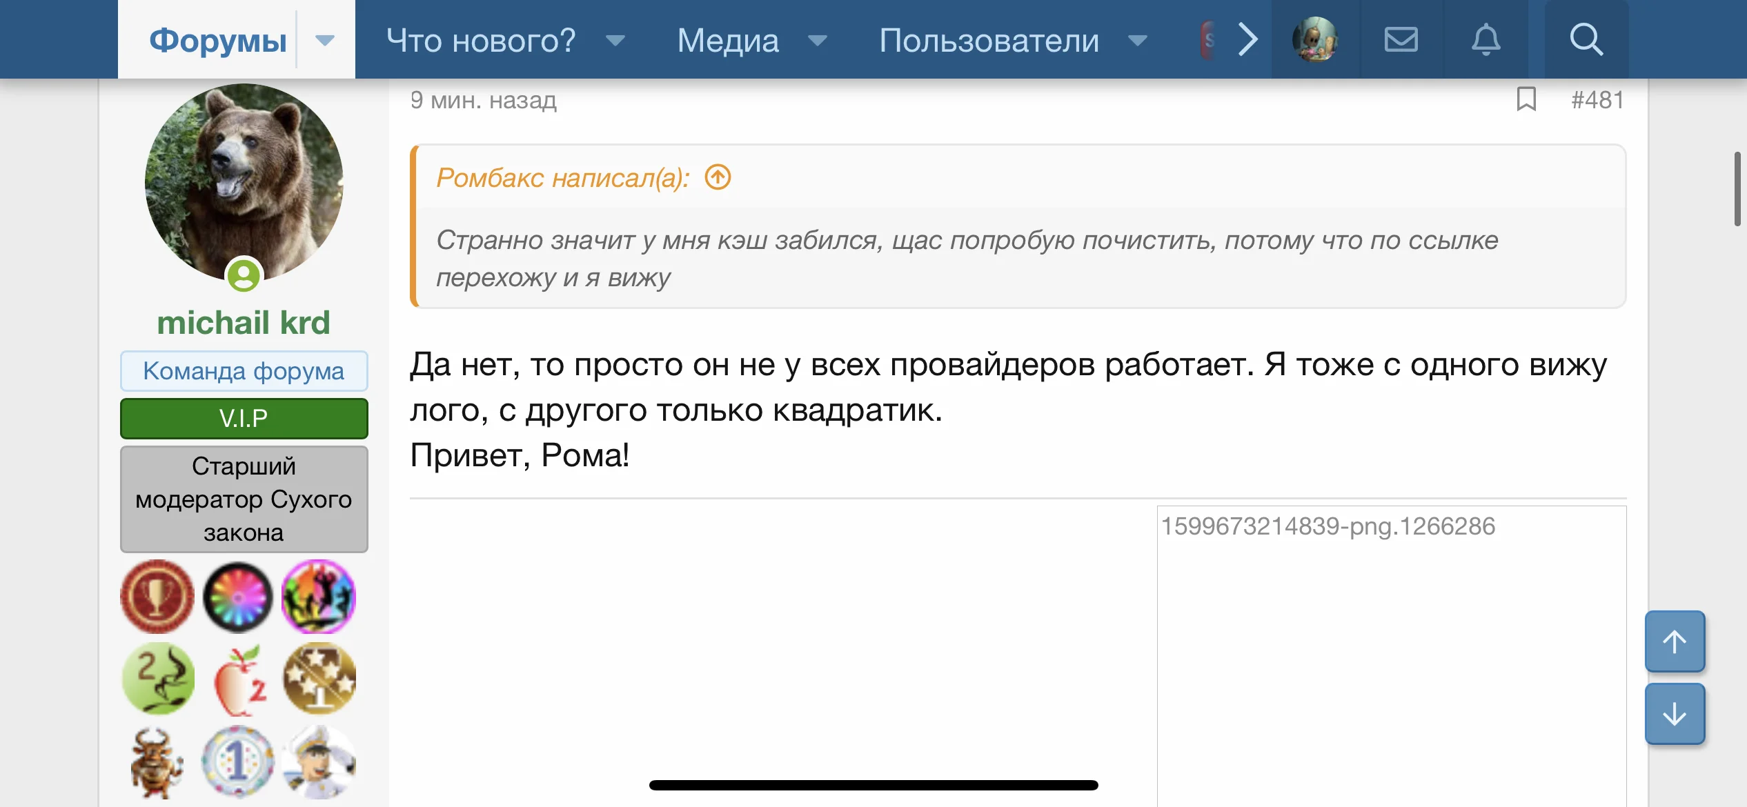
Task: Open the search magnifier icon
Action: [x=1586, y=39]
